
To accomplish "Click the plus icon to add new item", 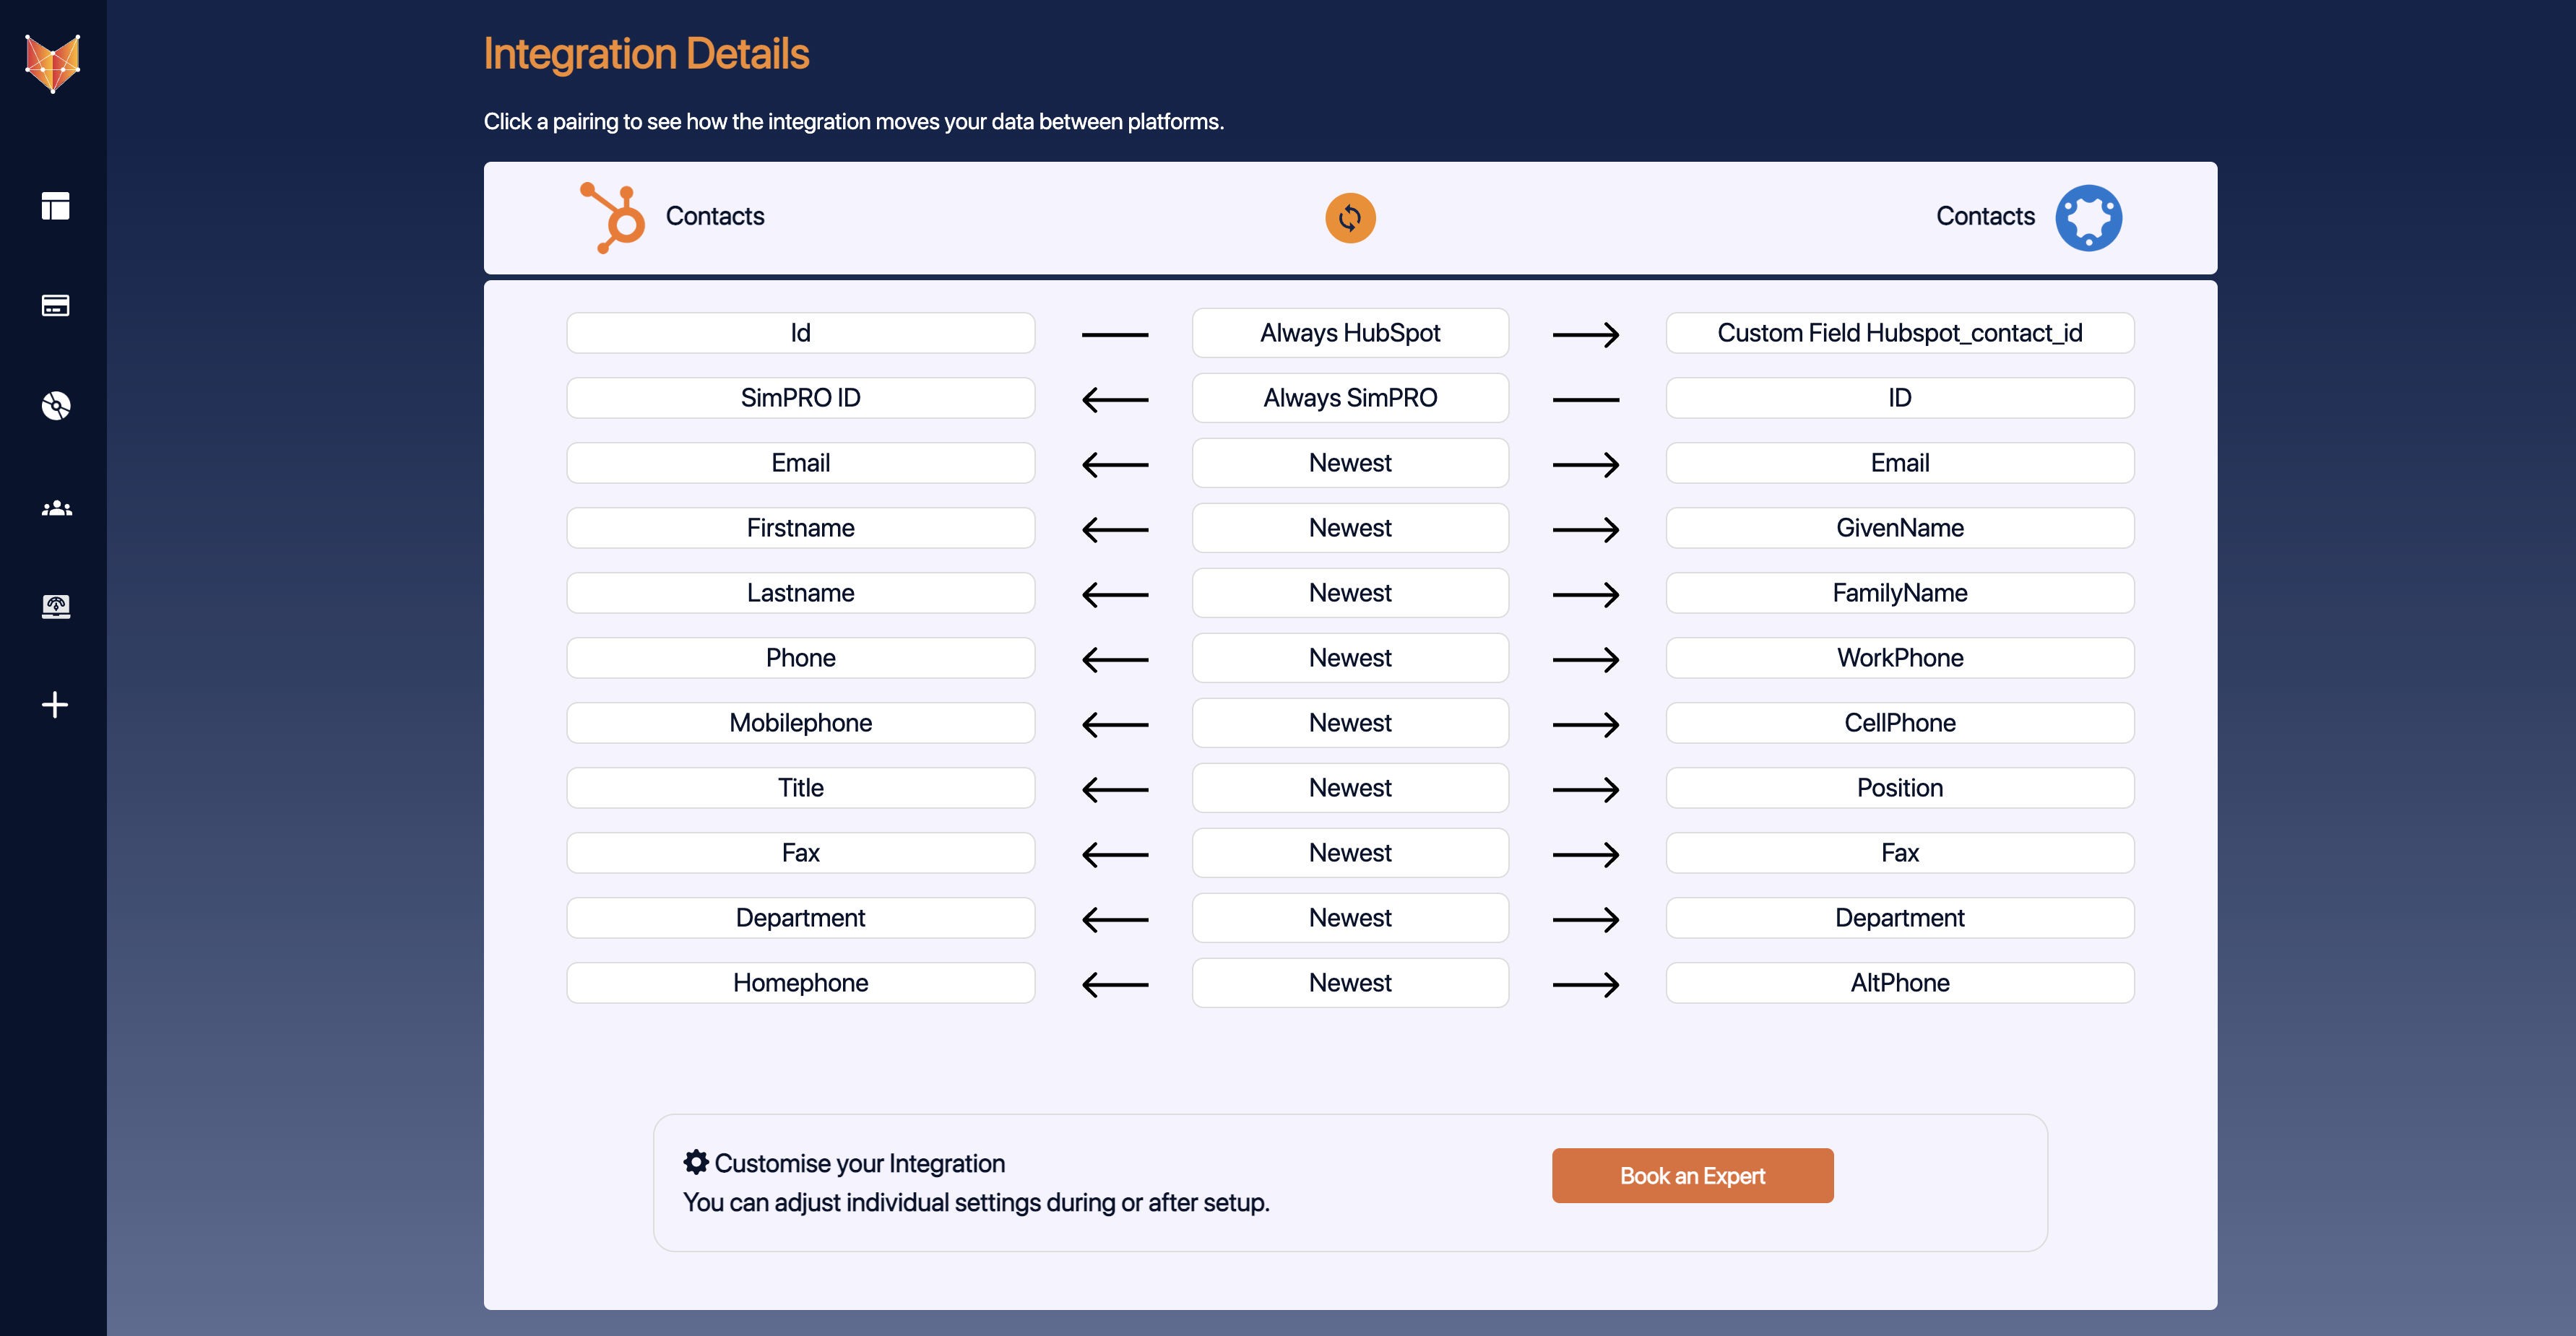I will click(x=55, y=704).
